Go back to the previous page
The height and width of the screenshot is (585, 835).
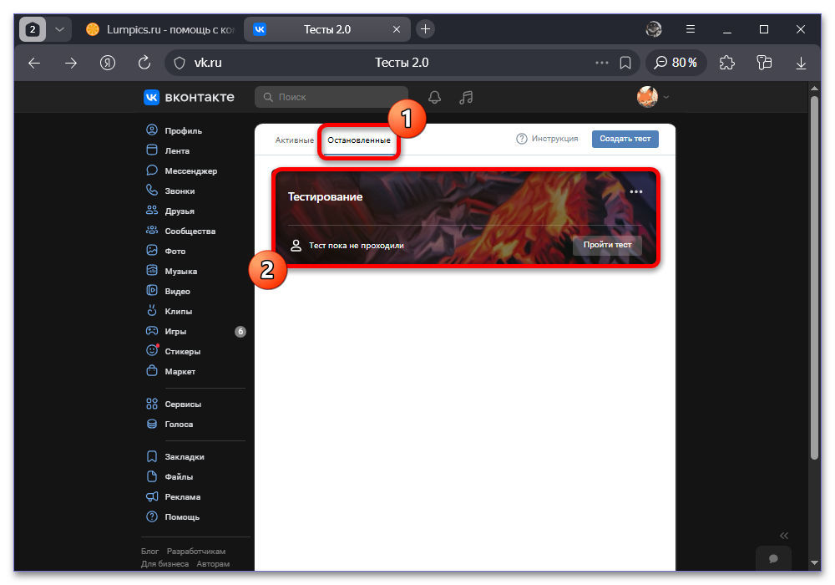[x=34, y=63]
